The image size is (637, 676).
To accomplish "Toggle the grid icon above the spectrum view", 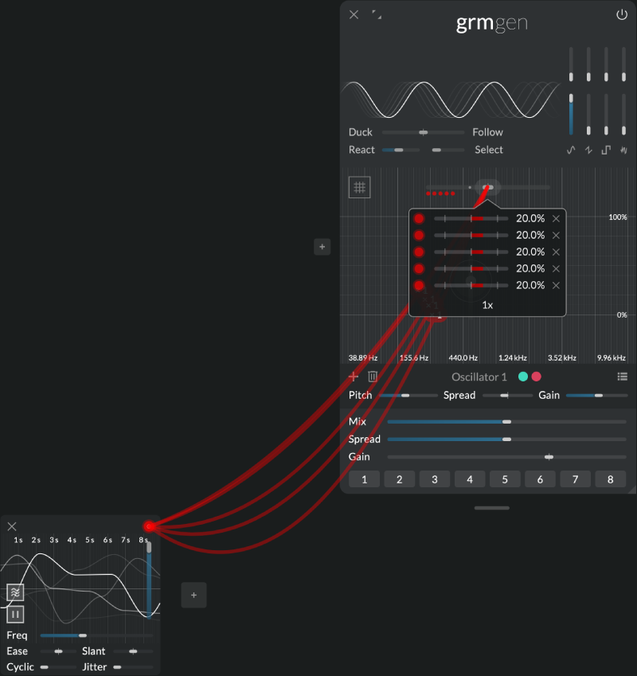I will point(359,187).
